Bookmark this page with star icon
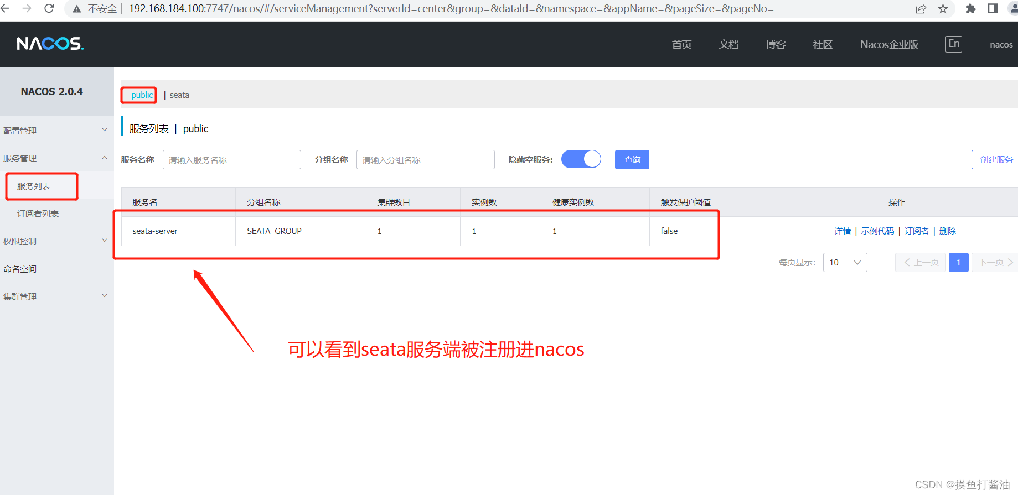The height and width of the screenshot is (495, 1018). (943, 9)
